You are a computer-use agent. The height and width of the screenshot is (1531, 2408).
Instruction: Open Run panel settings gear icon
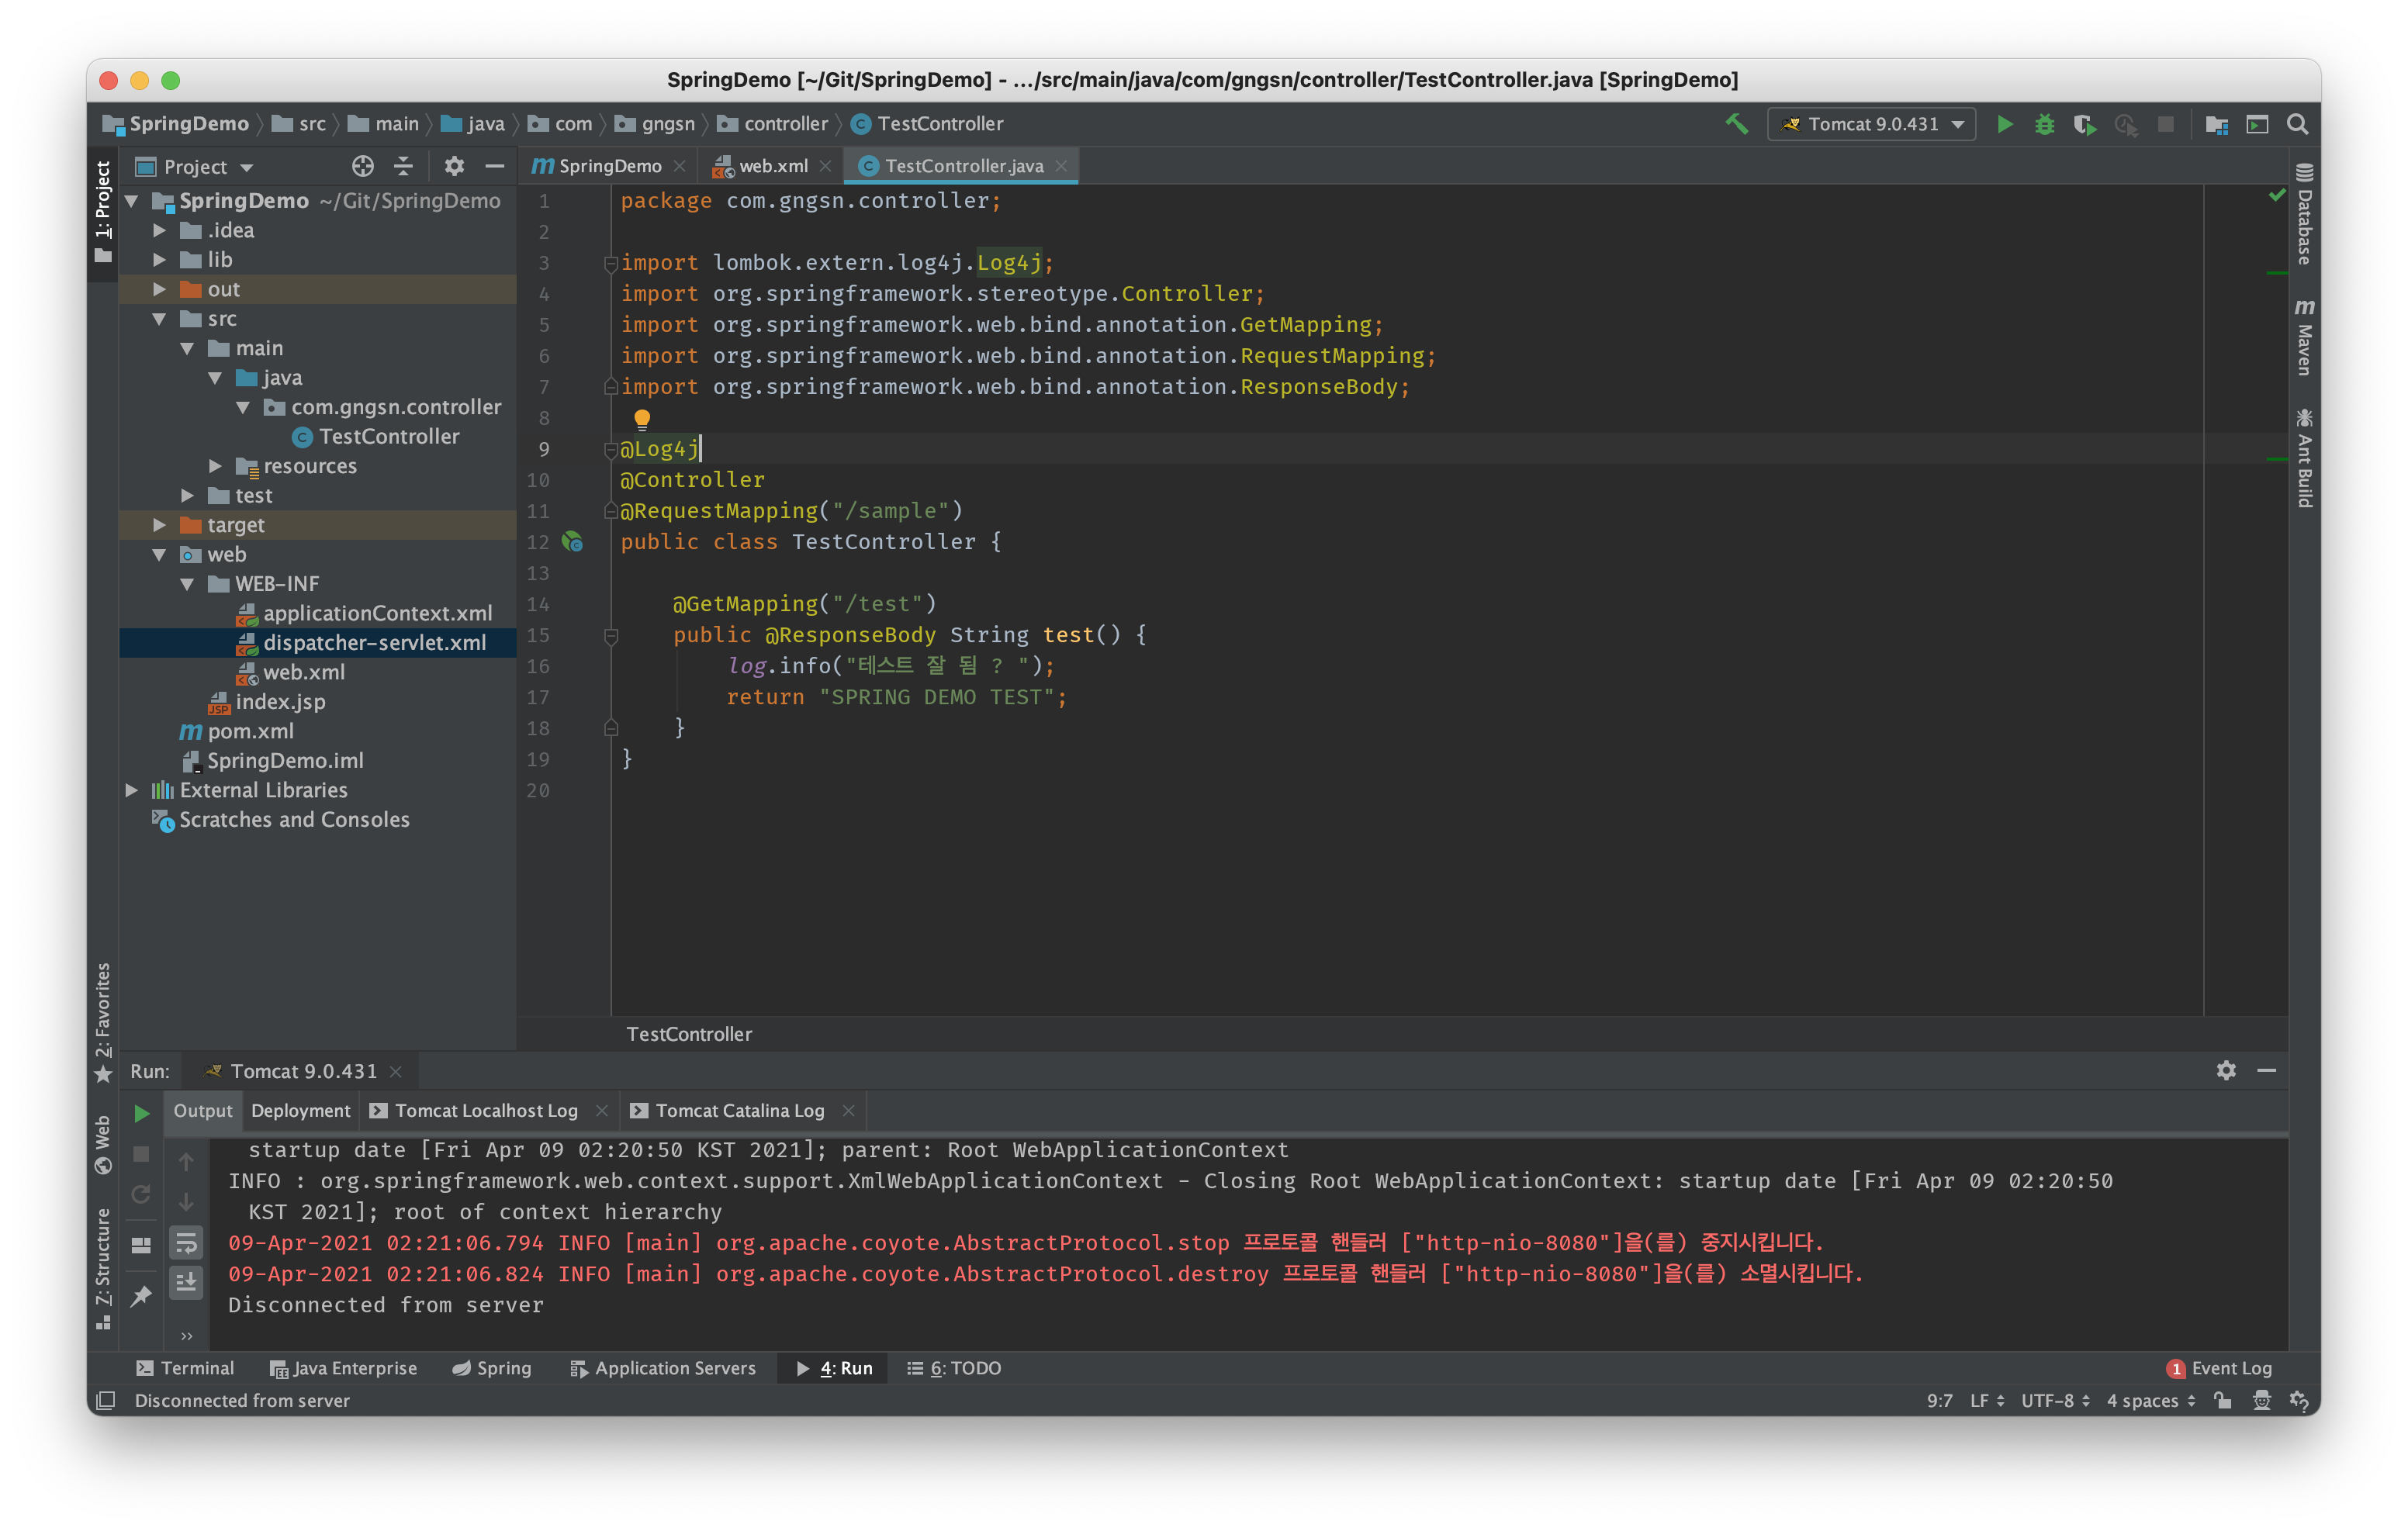coord(2226,1070)
